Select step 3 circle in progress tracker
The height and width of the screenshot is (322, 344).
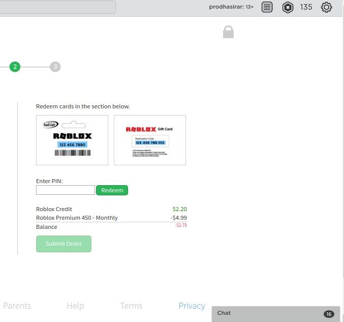pos(55,67)
